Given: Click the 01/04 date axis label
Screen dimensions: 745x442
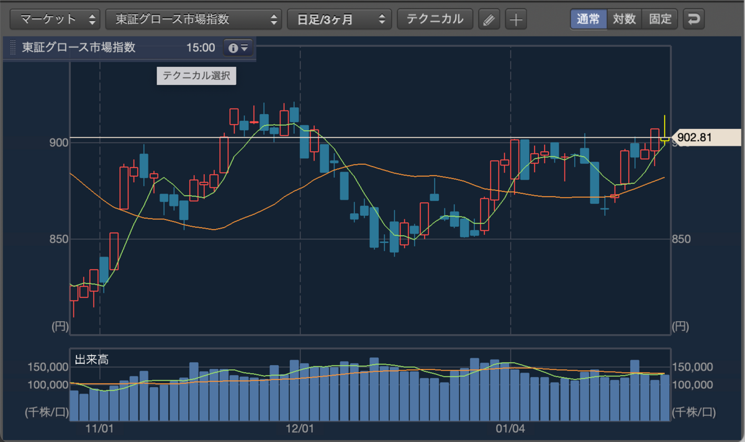Looking at the screenshot, I should (x=510, y=428).
